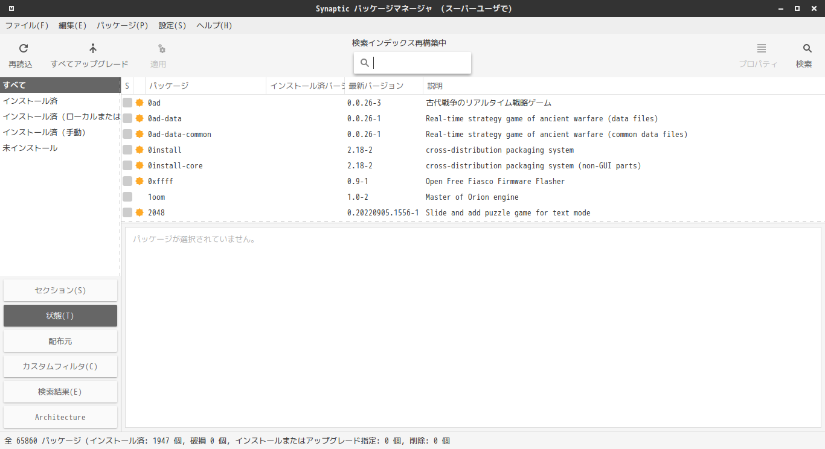Select the package name 0install
Viewport: 825px width, 449px height.
coord(165,150)
